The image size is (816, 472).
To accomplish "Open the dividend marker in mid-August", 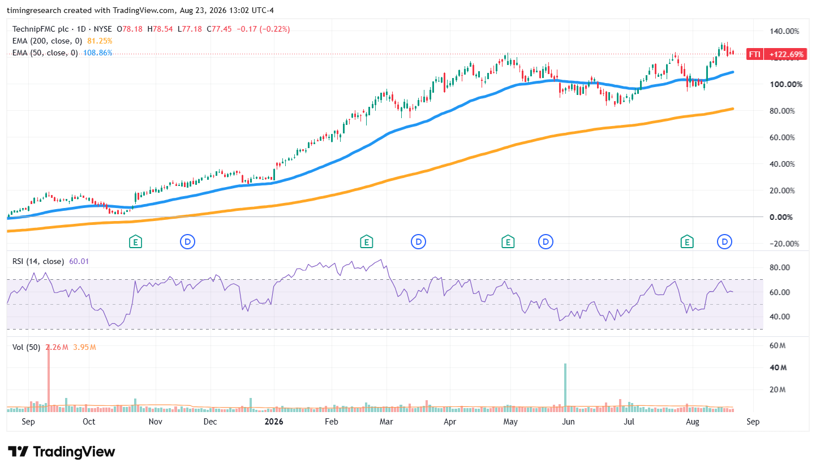I will [725, 242].
